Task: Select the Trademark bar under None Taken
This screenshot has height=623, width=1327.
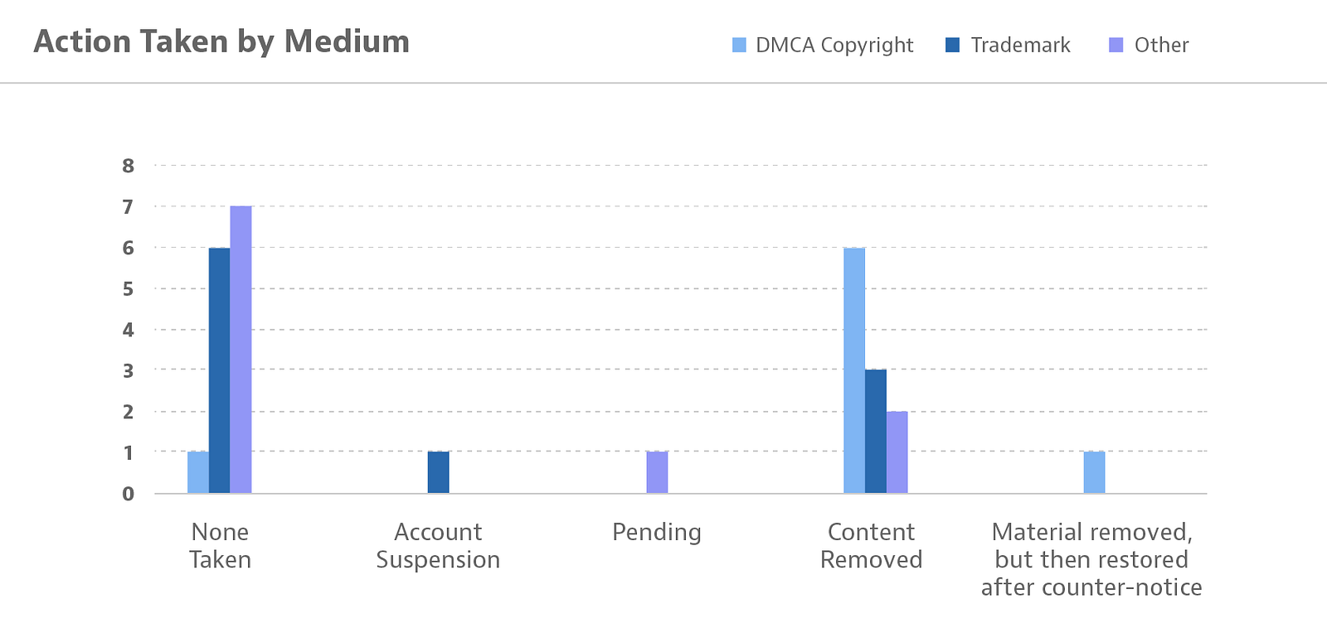Action: click(219, 370)
